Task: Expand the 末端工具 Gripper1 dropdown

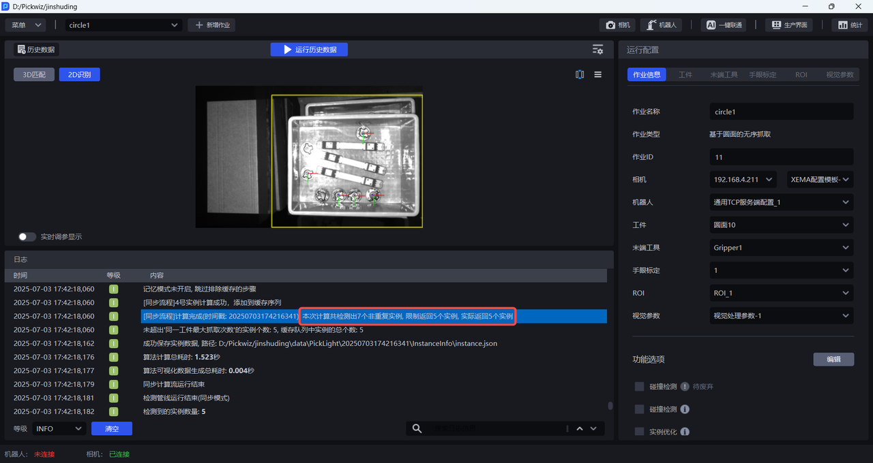Action: [781, 248]
